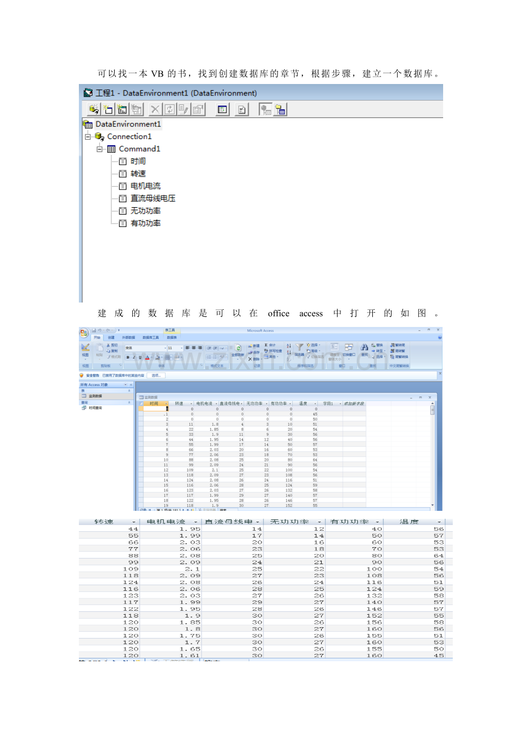Toggle Arrange by Connections toolbar button
522x739 pixels.
(x=265, y=110)
